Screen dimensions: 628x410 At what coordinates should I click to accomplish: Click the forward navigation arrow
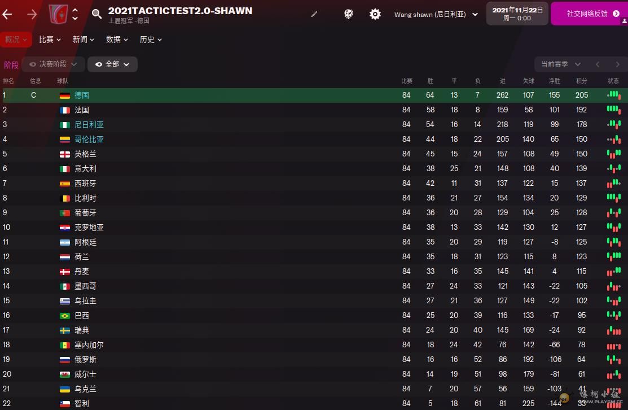click(x=32, y=15)
